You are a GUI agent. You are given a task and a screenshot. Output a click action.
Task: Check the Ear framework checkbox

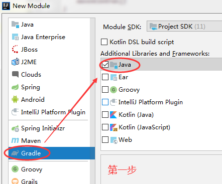click(x=105, y=77)
